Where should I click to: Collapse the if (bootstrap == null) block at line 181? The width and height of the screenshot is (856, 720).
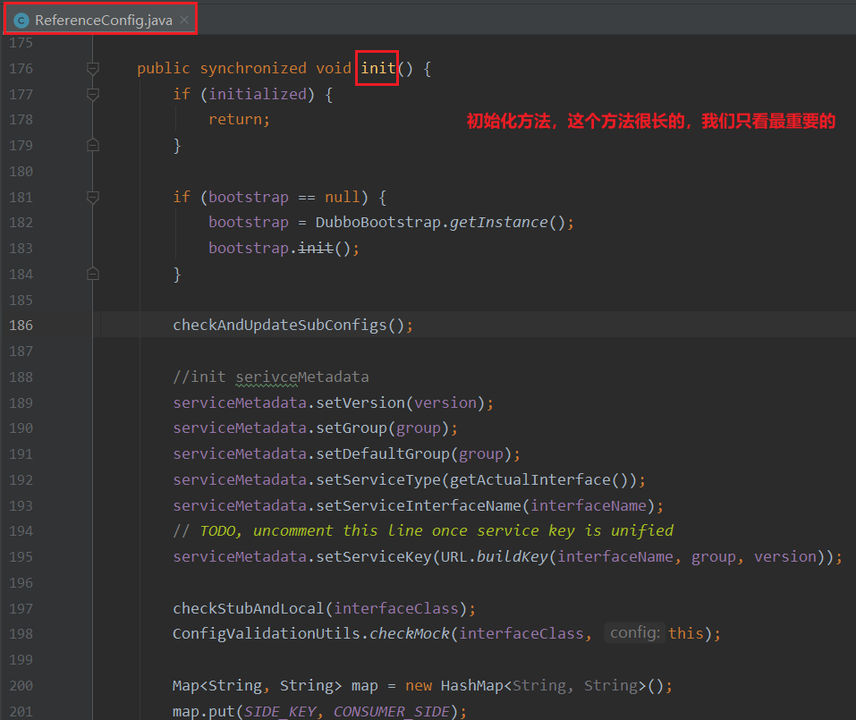[x=93, y=197]
